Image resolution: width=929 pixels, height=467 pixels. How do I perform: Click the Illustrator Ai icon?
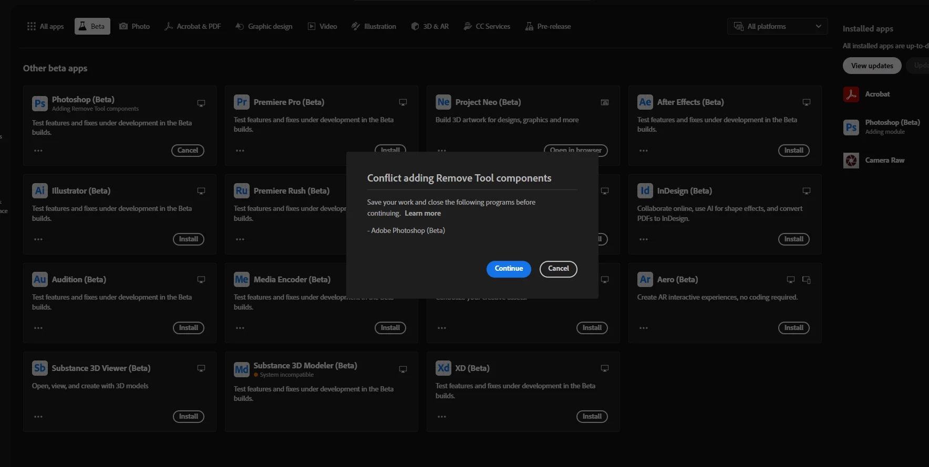click(40, 190)
